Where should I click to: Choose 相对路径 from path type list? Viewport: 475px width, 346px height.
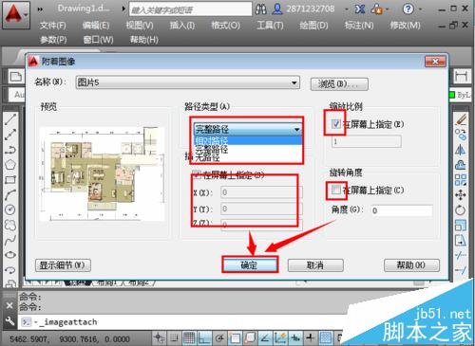[x=247, y=140]
